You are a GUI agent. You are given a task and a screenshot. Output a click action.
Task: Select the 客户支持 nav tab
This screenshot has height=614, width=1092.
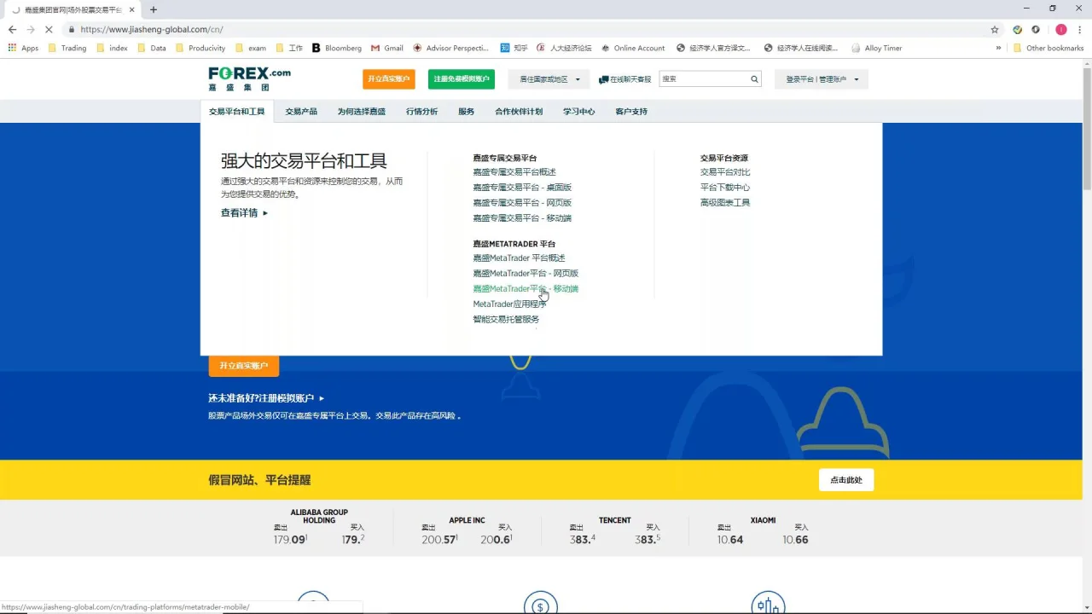631,112
